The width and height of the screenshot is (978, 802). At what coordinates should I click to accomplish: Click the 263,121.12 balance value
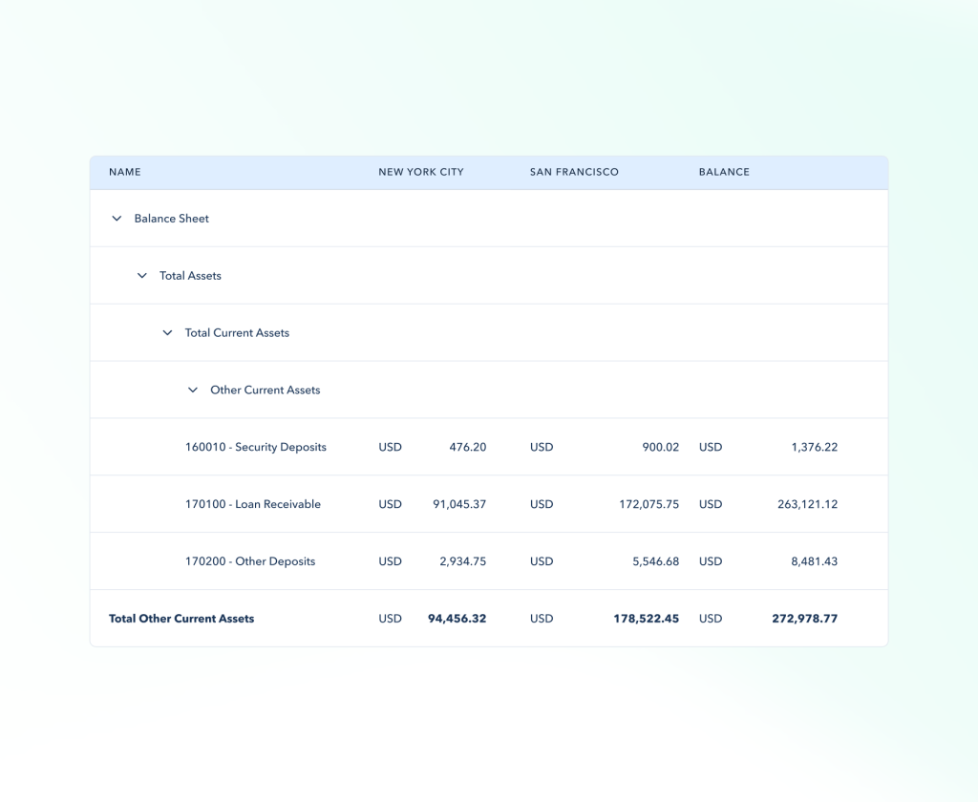click(808, 504)
